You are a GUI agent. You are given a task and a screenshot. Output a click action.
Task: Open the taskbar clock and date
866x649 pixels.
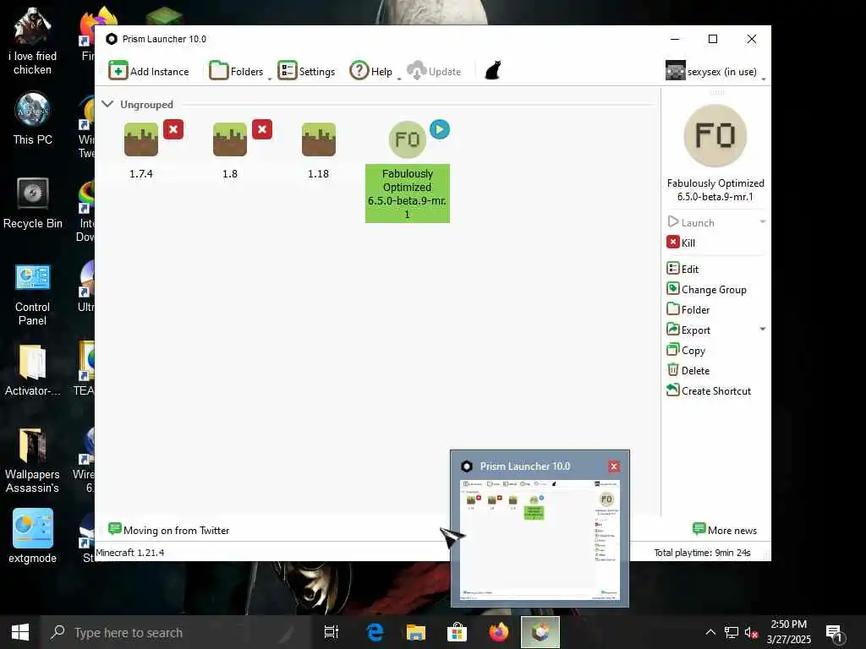(789, 632)
